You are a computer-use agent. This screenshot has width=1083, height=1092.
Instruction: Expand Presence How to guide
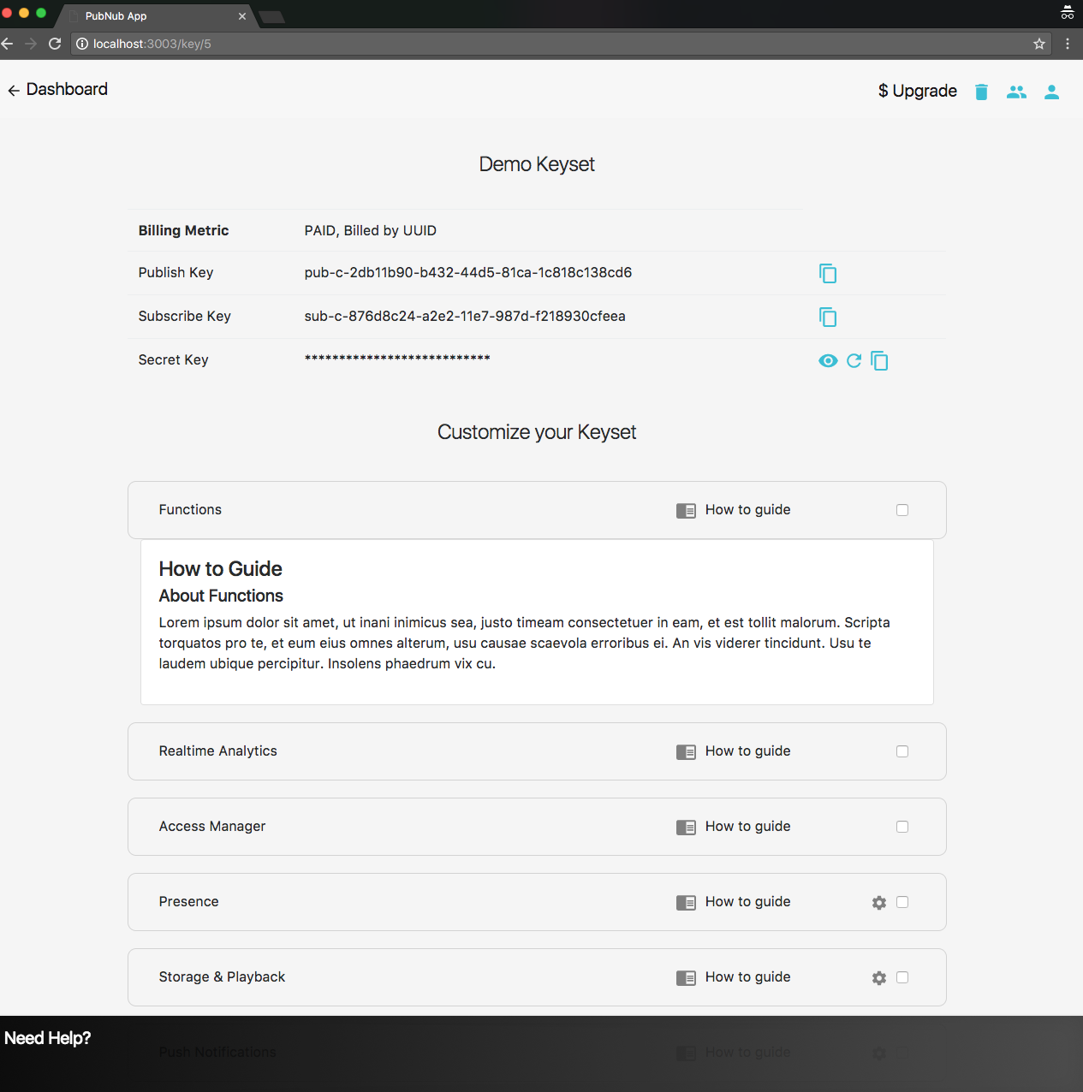747,902
